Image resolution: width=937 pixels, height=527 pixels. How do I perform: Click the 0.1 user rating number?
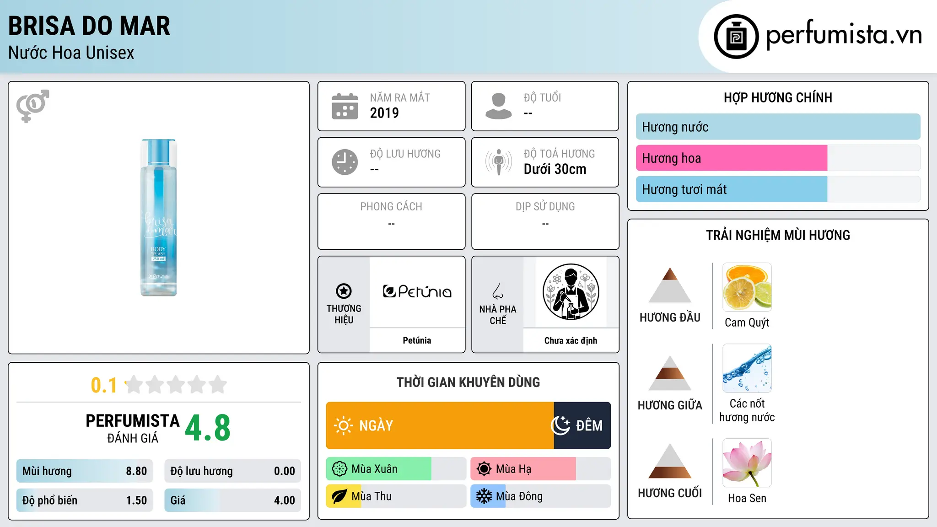coord(104,385)
